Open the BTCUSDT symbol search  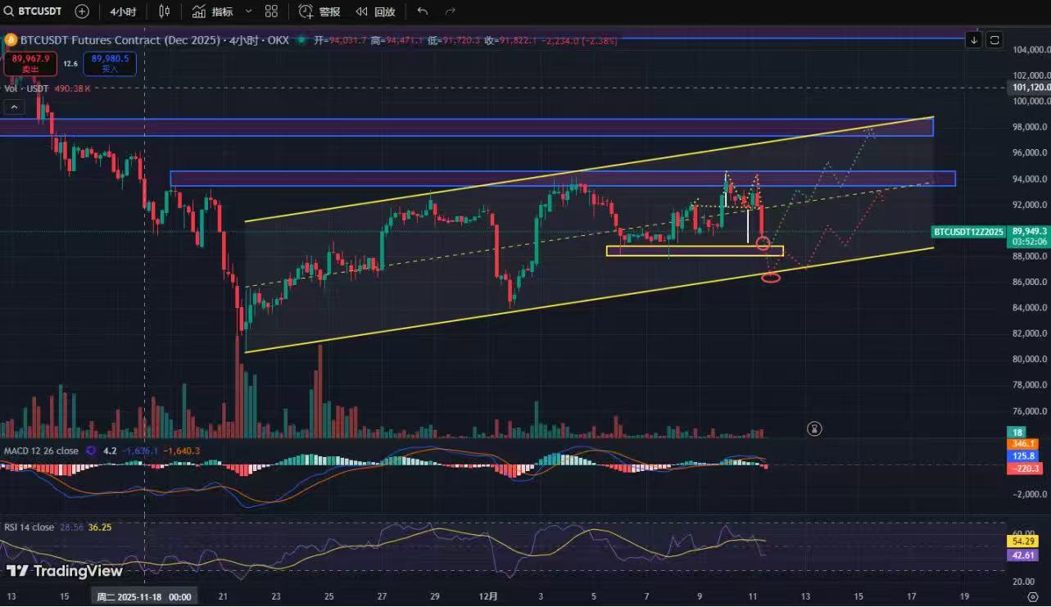tap(36, 11)
